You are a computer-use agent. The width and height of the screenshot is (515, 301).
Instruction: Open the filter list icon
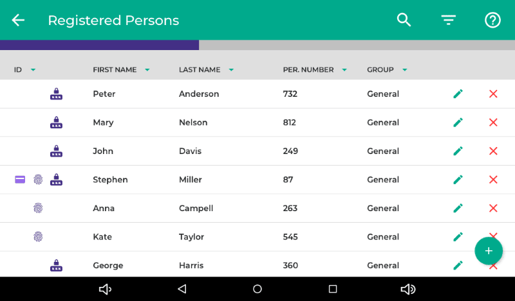(448, 20)
